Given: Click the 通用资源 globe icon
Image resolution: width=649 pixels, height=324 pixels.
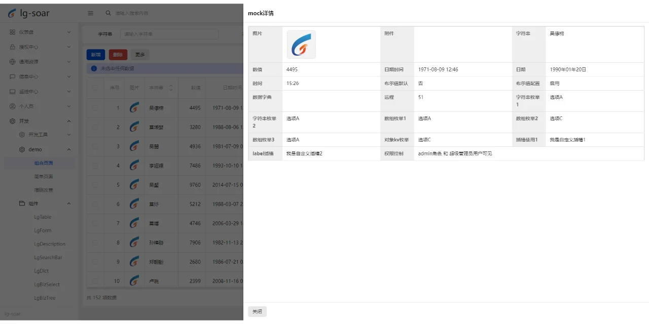Looking at the screenshot, I should [12, 62].
